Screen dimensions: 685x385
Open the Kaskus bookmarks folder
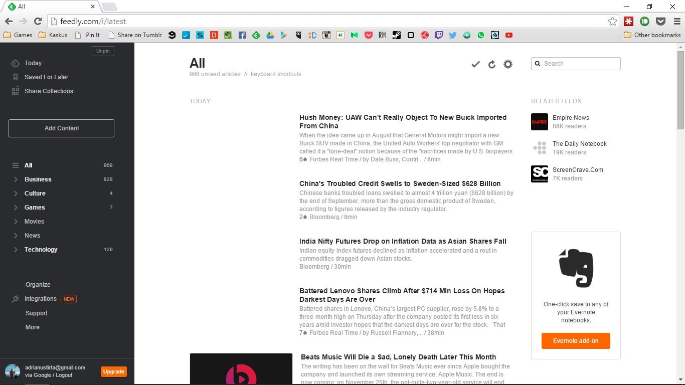[x=53, y=35]
